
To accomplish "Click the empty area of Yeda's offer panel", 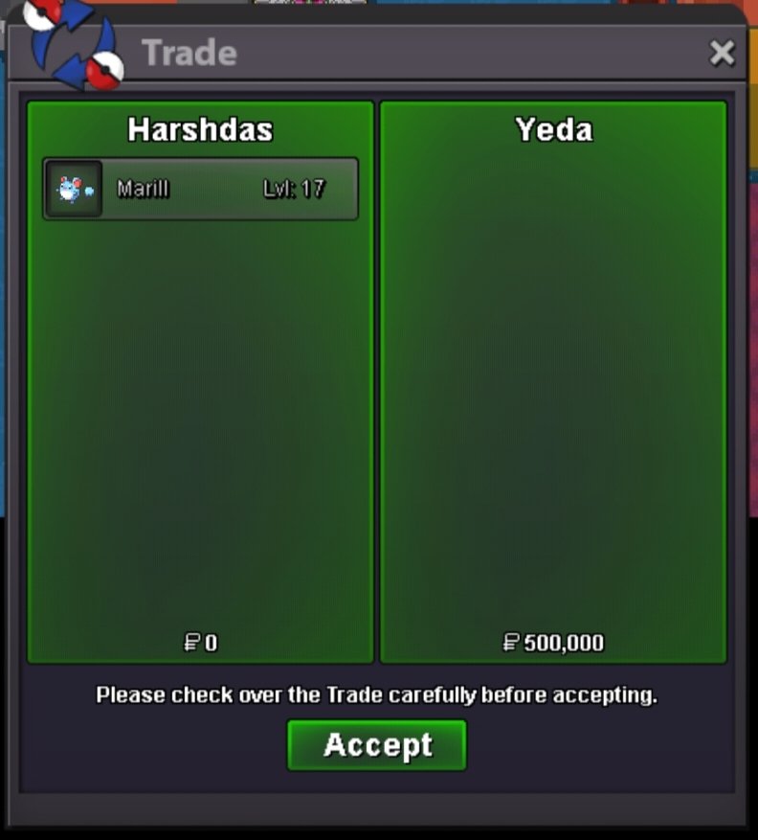I will click(x=553, y=386).
